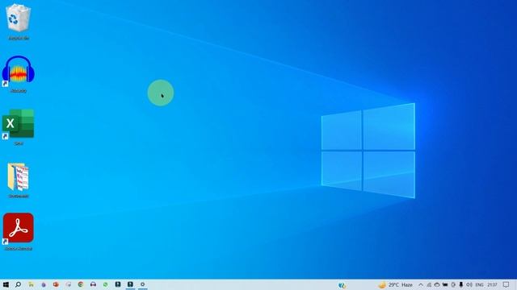
Task: Open Audacity headphones icon in taskbar
Action: [93, 284]
